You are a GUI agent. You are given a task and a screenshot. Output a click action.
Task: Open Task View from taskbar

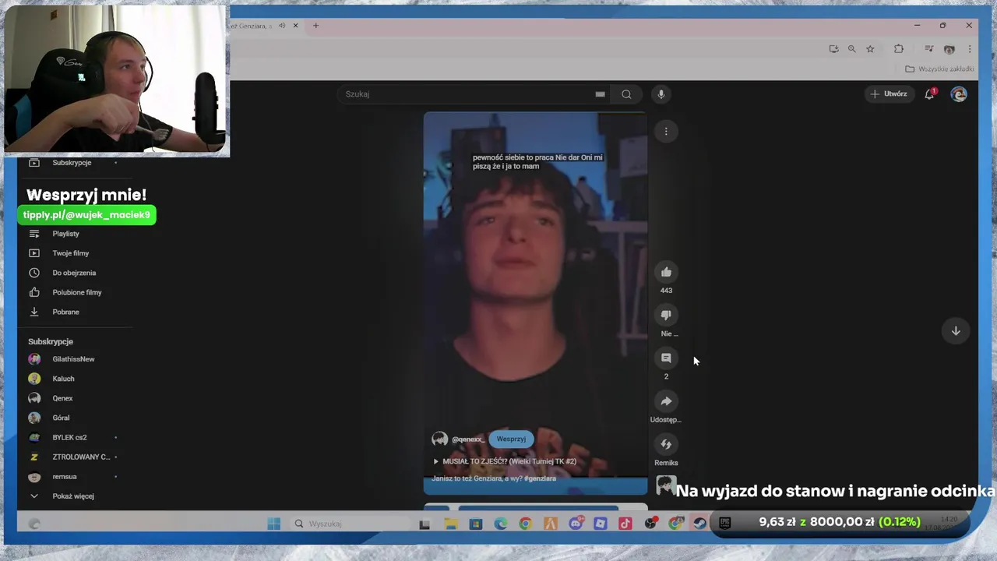tap(425, 524)
